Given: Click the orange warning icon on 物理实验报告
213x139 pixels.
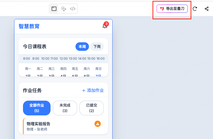Looking at the screenshot, I should (x=97, y=124).
